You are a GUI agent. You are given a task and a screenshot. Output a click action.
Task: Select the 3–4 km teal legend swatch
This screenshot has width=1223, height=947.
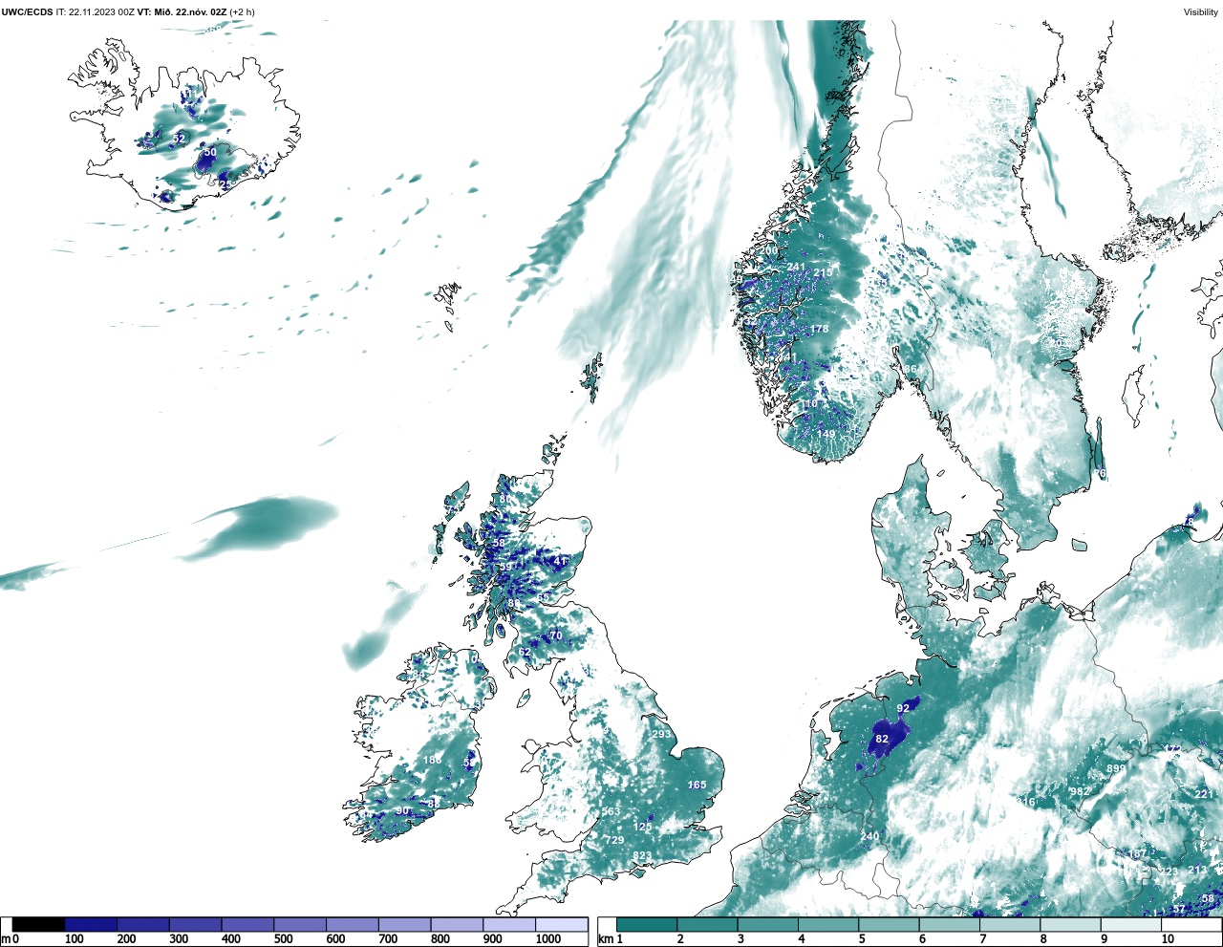point(768,924)
